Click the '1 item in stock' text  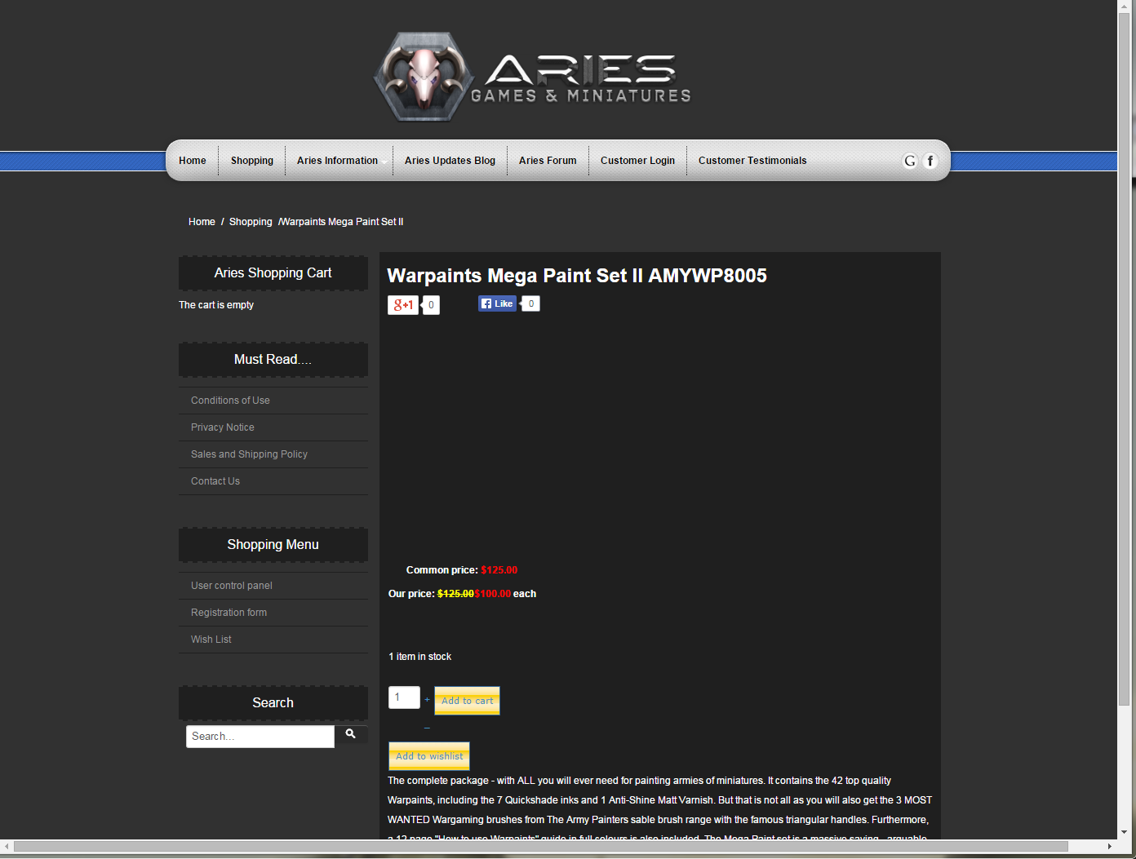420,657
